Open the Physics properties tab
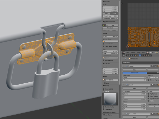 [151, 55]
